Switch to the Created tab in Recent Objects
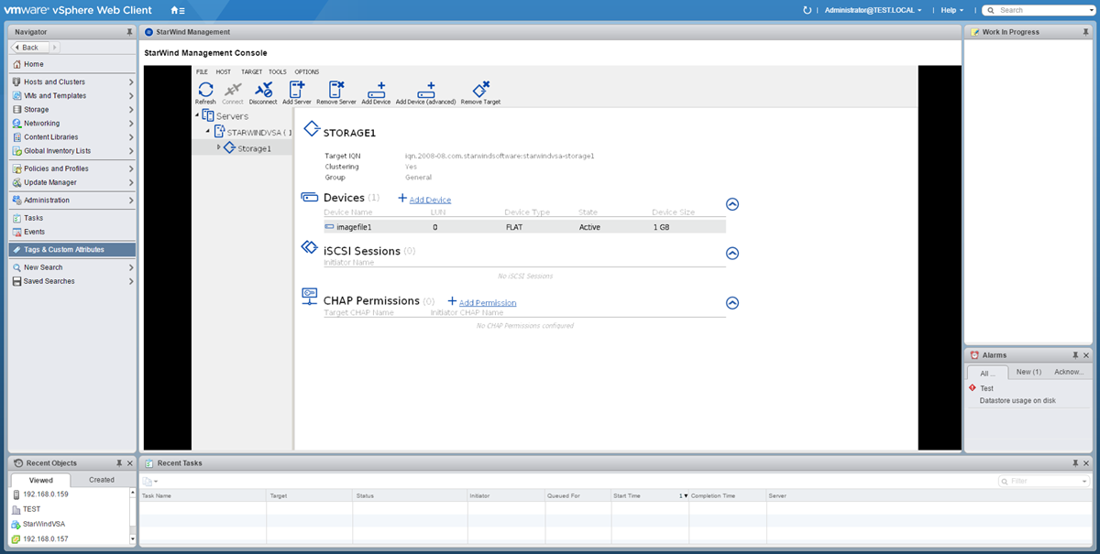Image resolution: width=1100 pixels, height=554 pixels. click(102, 480)
